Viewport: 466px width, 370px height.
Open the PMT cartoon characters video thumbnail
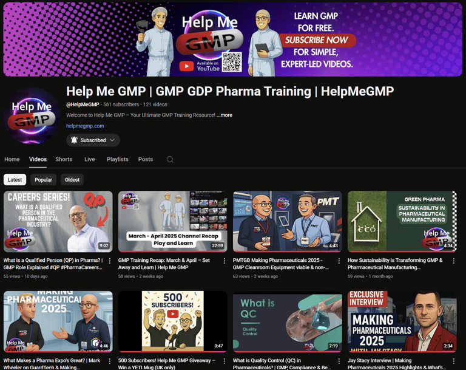[x=288, y=222]
